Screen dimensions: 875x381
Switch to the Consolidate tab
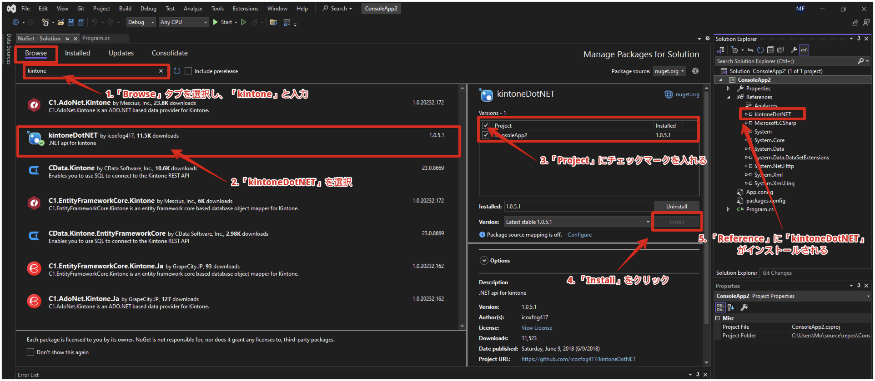click(170, 53)
